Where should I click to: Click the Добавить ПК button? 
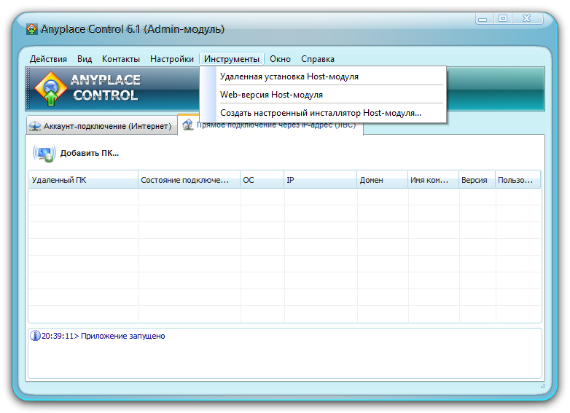[76, 153]
